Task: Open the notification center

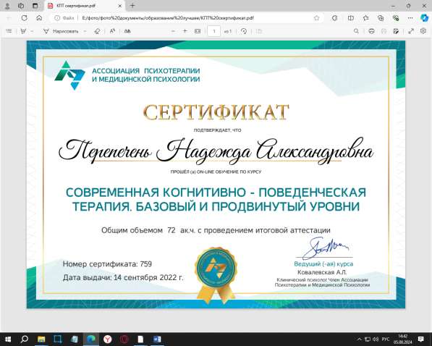Action: tap(421, 339)
